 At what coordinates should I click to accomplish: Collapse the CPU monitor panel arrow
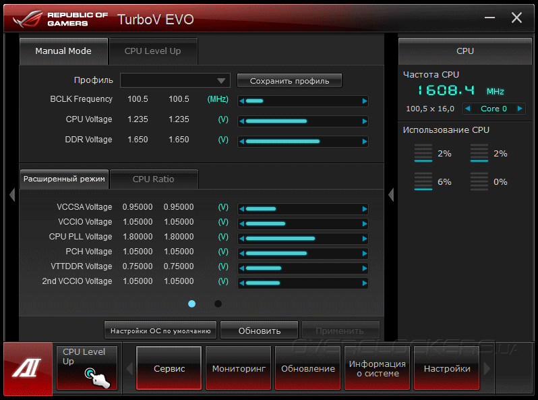(391, 195)
